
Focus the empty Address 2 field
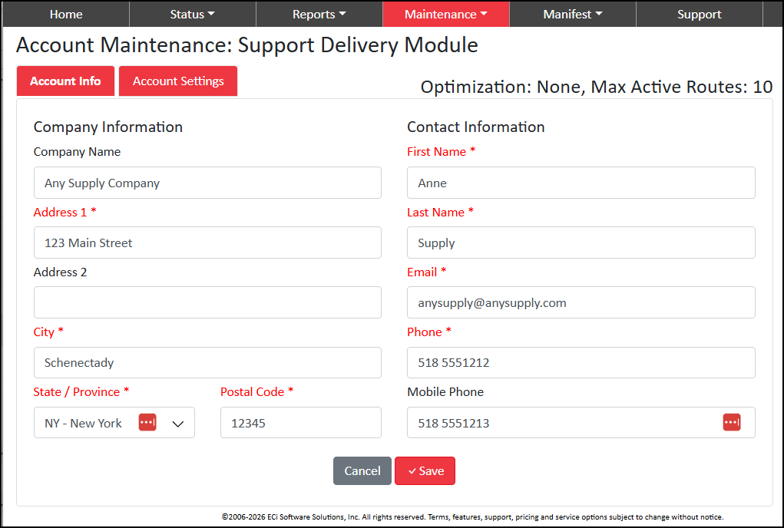pos(207,302)
